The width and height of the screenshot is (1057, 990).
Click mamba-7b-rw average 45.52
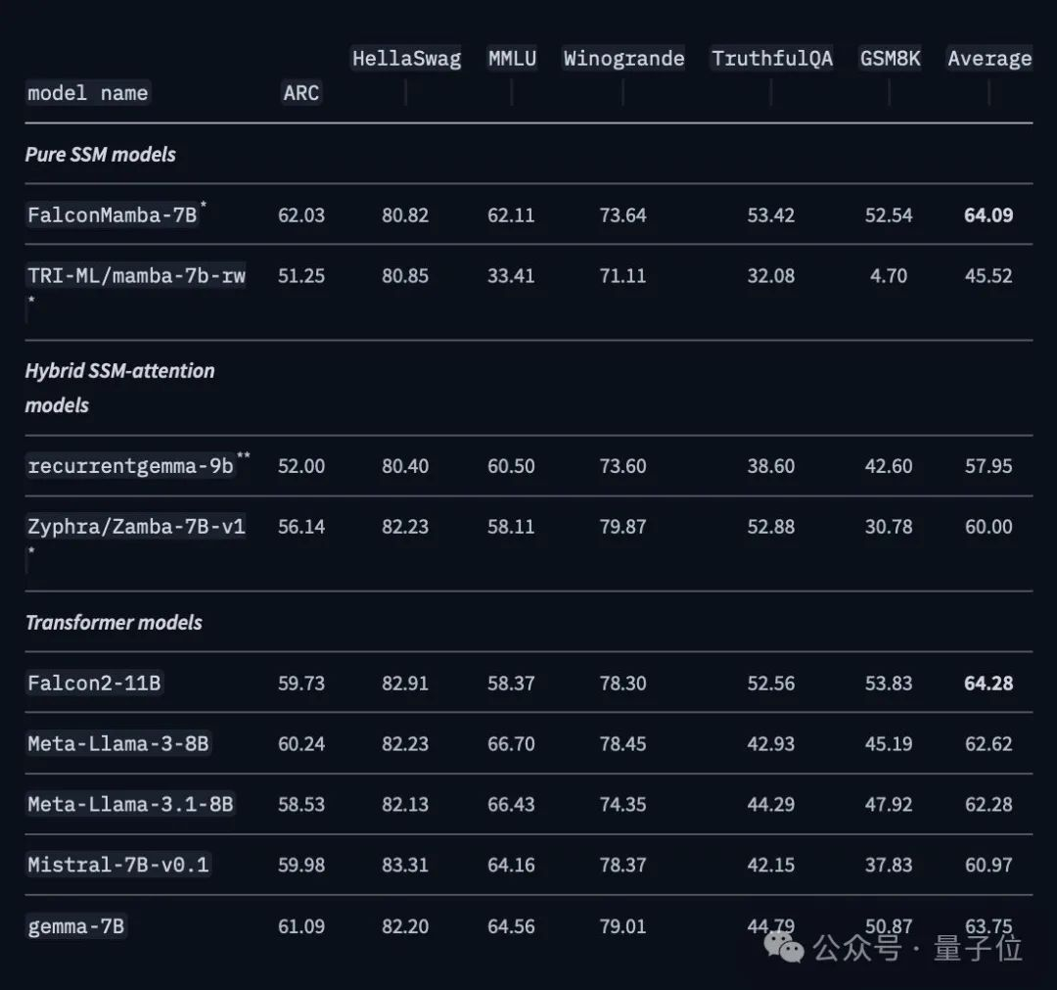988,276
